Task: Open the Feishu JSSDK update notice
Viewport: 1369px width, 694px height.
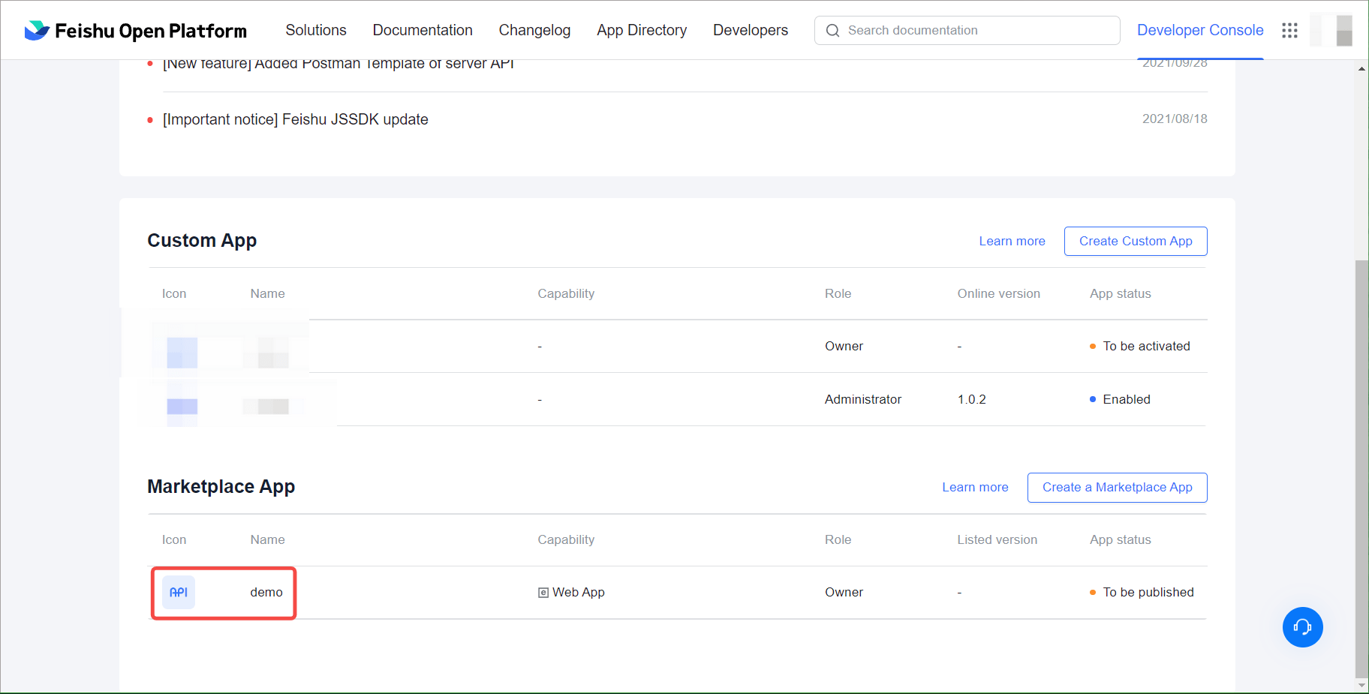Action: [x=296, y=119]
